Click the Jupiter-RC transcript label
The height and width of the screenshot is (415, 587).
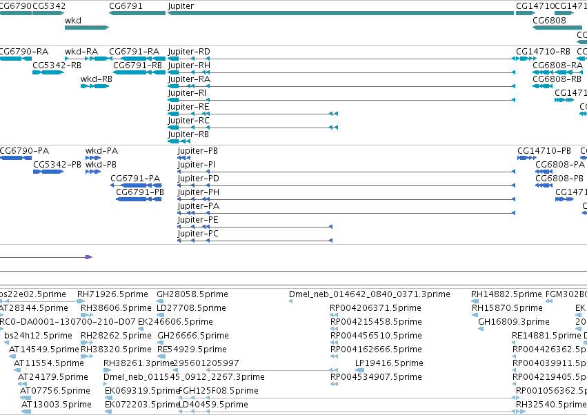189,121
